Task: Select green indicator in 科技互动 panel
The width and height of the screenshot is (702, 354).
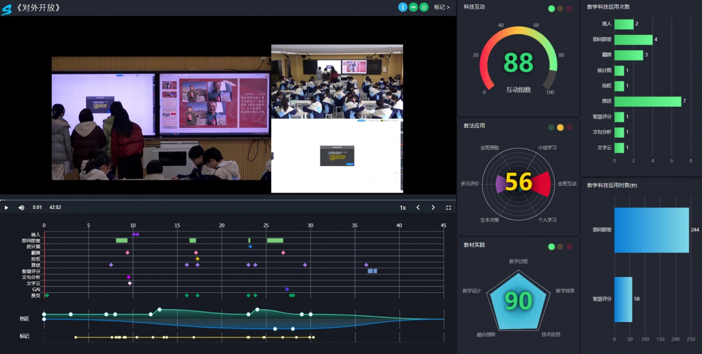Action: pyautogui.click(x=552, y=9)
